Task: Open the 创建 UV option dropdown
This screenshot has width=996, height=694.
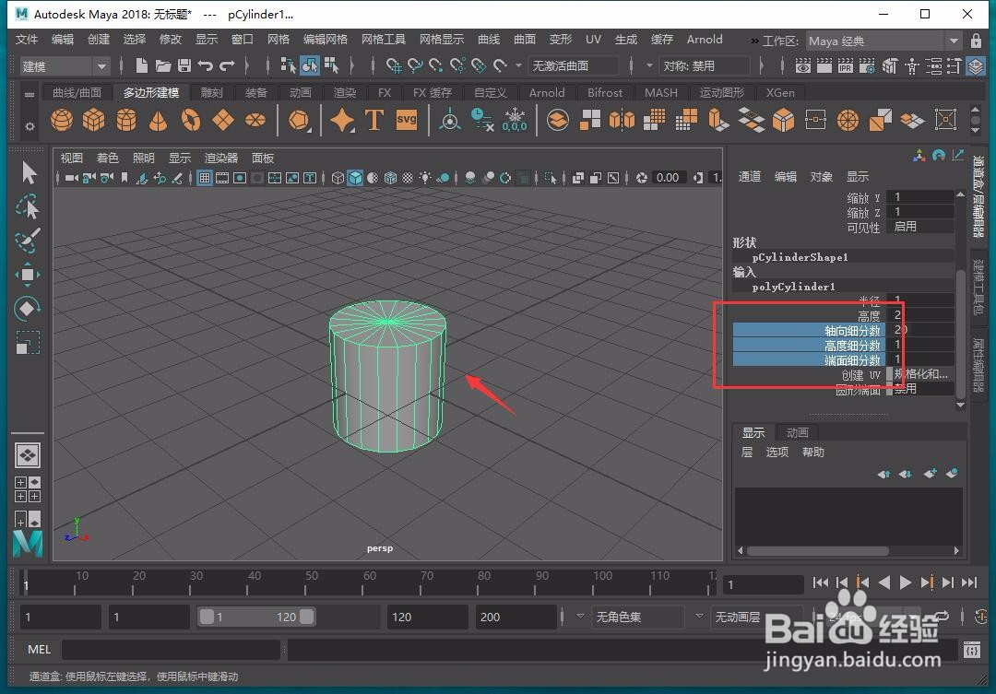Action: coord(920,374)
